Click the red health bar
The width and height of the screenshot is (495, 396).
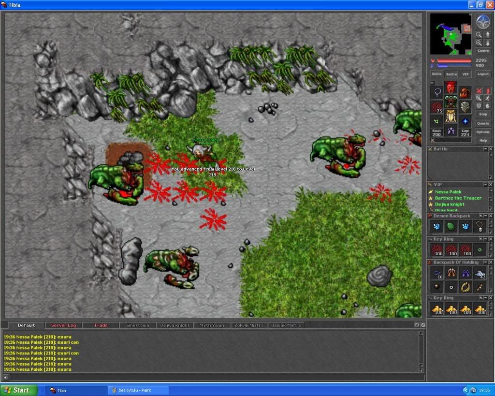tap(454, 60)
